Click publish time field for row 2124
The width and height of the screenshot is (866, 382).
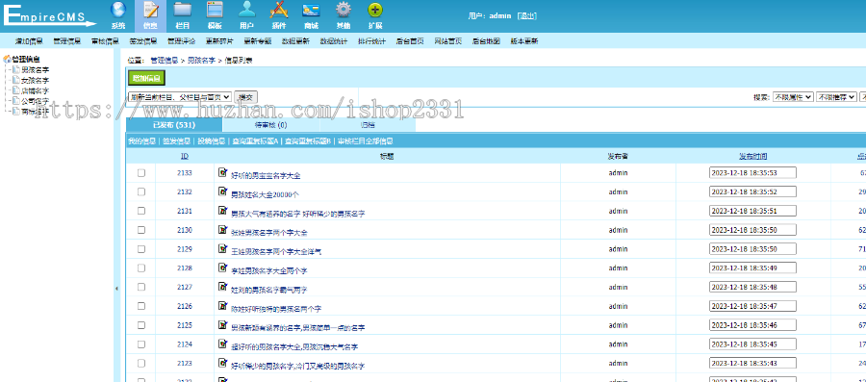(752, 344)
